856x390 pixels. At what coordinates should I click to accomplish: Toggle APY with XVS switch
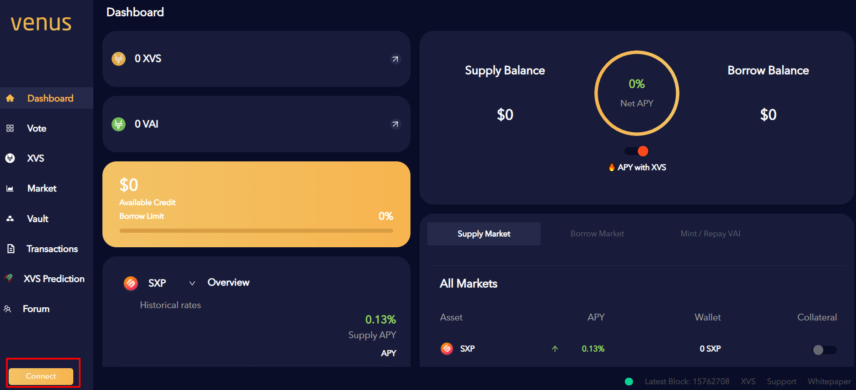637,151
